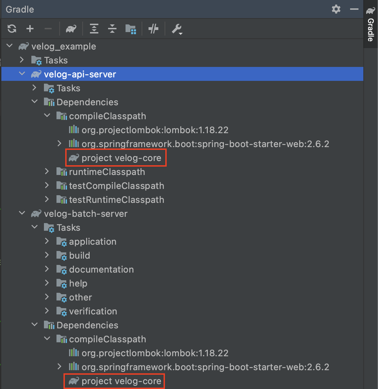The height and width of the screenshot is (389, 378).
Task: Click the Execute Gradle Task elephant icon
Action: click(71, 29)
